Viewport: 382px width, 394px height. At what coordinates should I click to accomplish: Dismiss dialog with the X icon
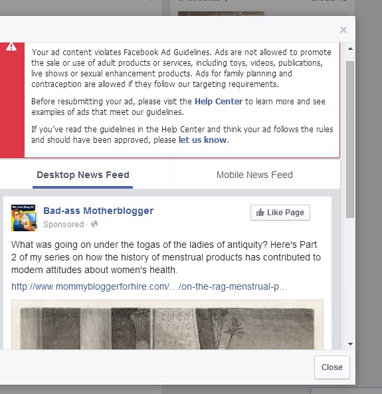343,30
